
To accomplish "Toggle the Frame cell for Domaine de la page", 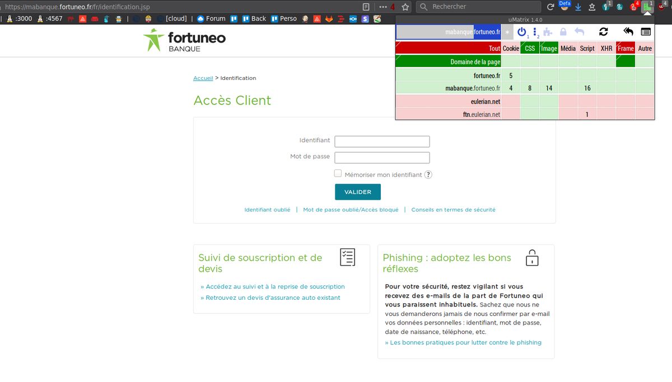I will tap(626, 62).
